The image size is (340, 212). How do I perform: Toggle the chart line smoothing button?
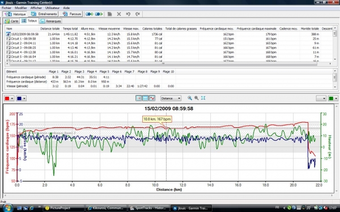[x=152, y=98]
